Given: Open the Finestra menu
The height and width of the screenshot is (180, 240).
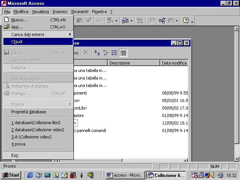Looking at the screenshot, I should tap(99, 12).
